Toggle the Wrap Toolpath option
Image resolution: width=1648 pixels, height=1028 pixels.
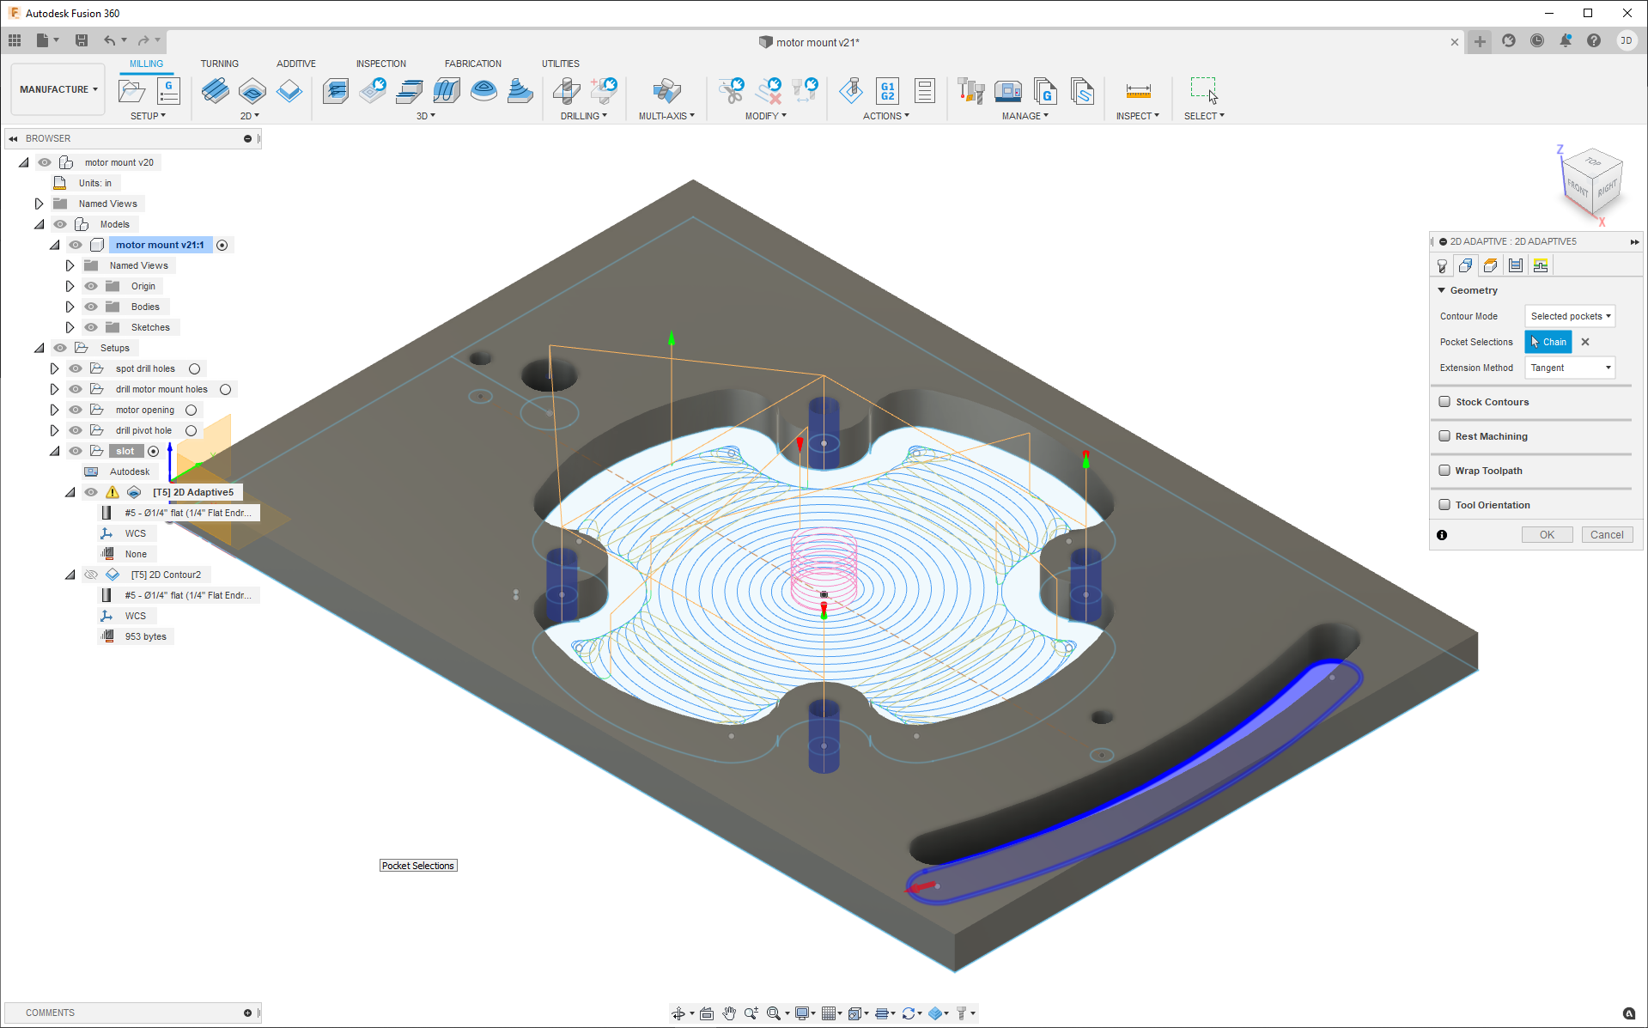1446,471
